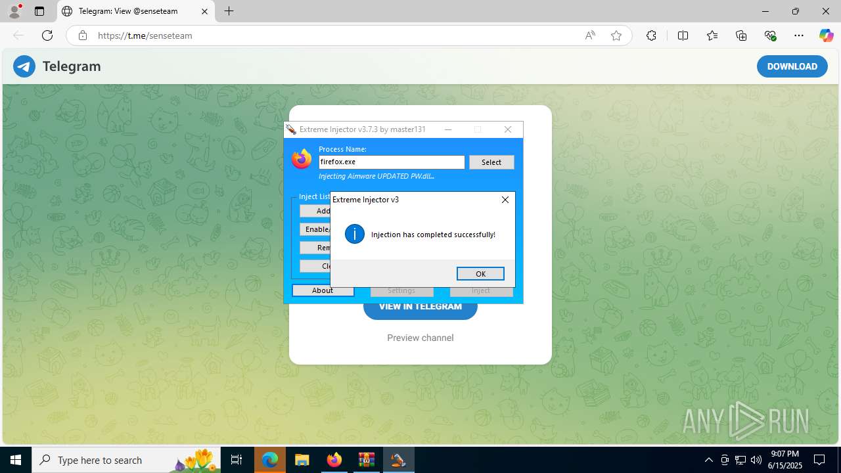Click the Select process button
The width and height of the screenshot is (841, 473).
[x=491, y=162]
